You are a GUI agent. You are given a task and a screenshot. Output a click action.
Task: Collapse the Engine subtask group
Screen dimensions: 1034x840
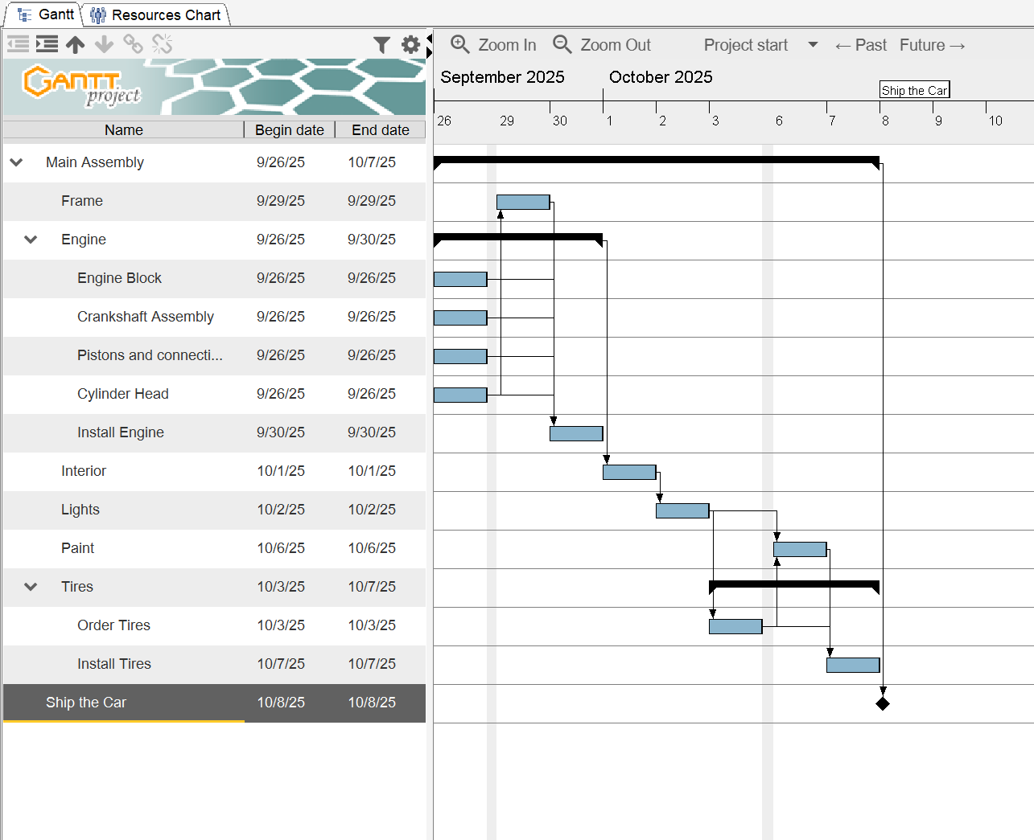coord(31,240)
